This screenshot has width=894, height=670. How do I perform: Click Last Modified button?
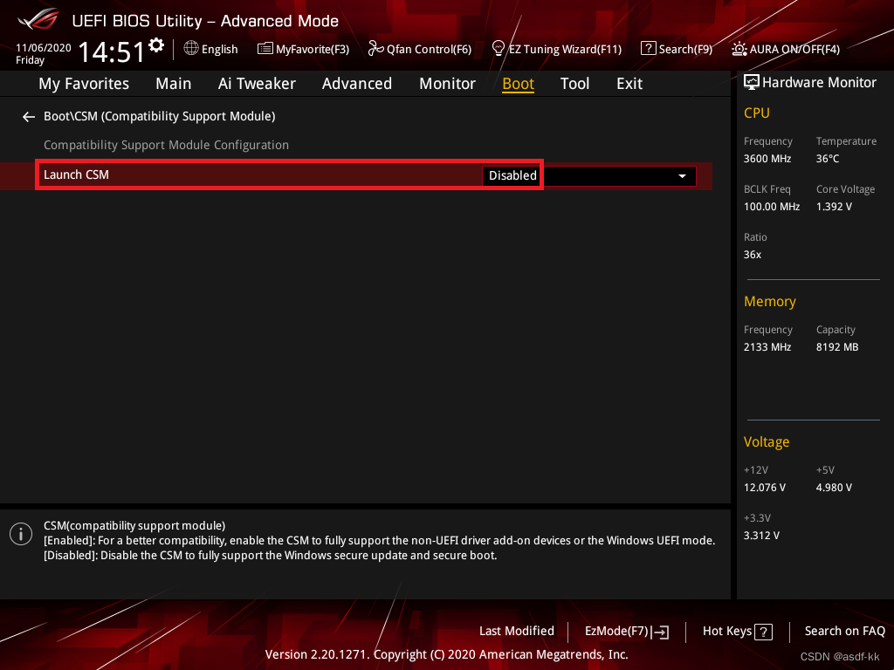[x=517, y=631]
